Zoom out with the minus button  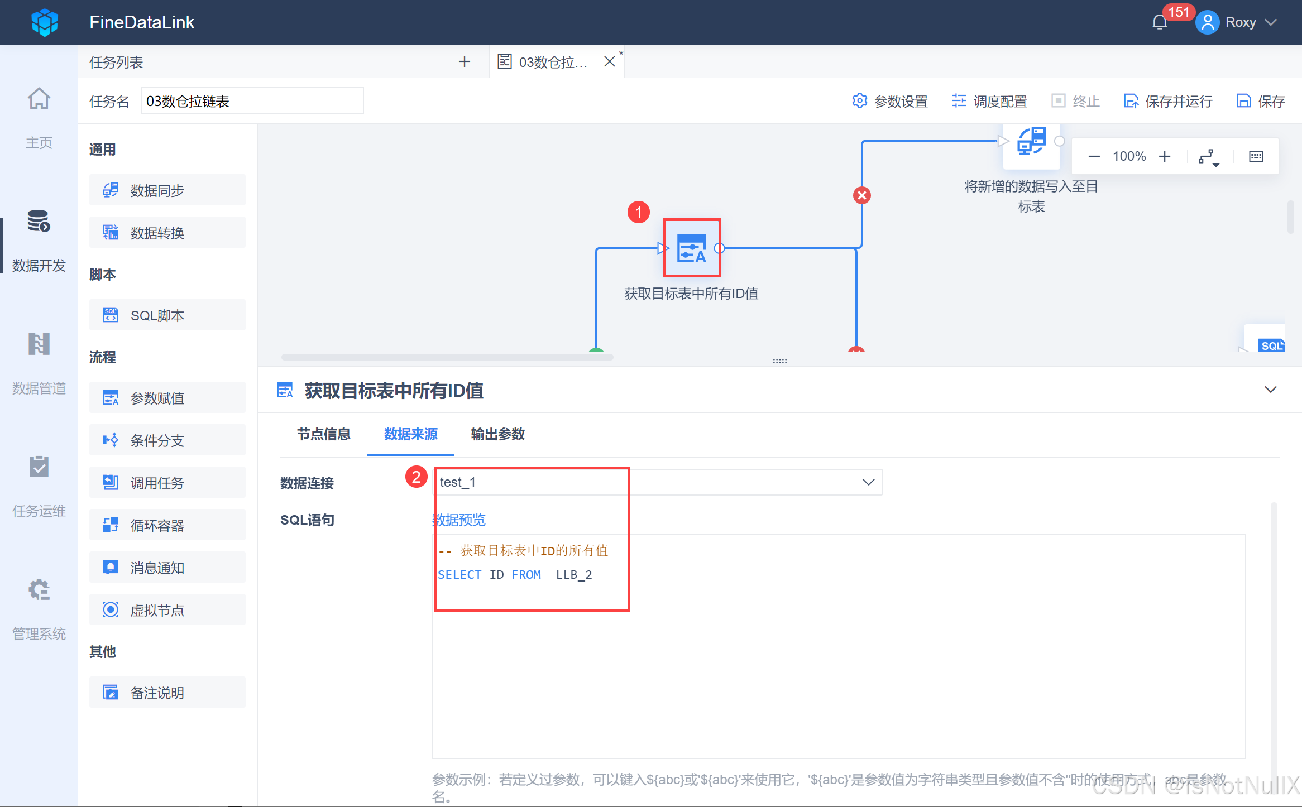coord(1094,157)
